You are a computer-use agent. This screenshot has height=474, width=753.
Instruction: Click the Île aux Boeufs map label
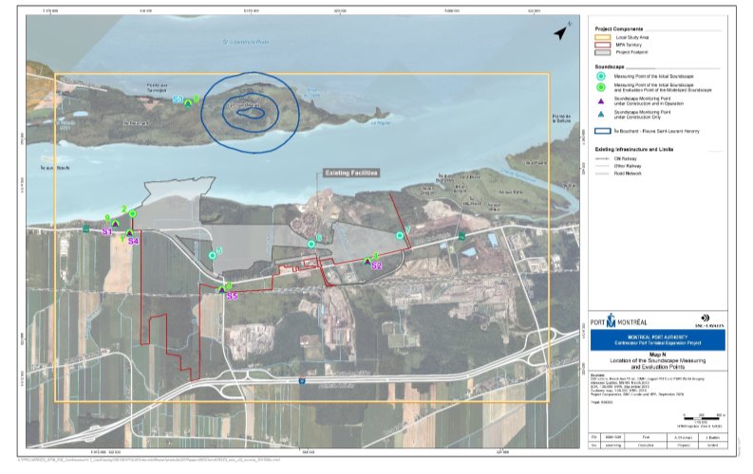click(55, 168)
